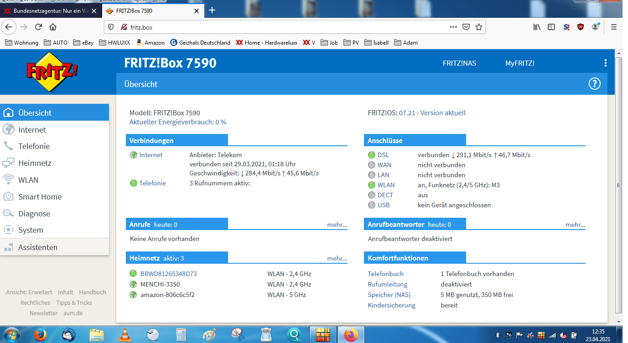Viewport: 628px width, 343px height.
Task: Open device amazon-806c6c5f2
Action: click(x=167, y=295)
